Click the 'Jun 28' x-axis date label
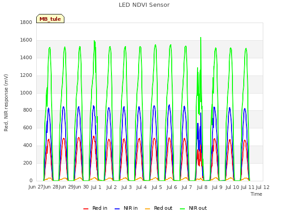 (x=51, y=187)
